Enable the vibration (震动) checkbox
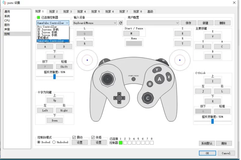Screen dimensions: 241x160 [x=74, y=137]
